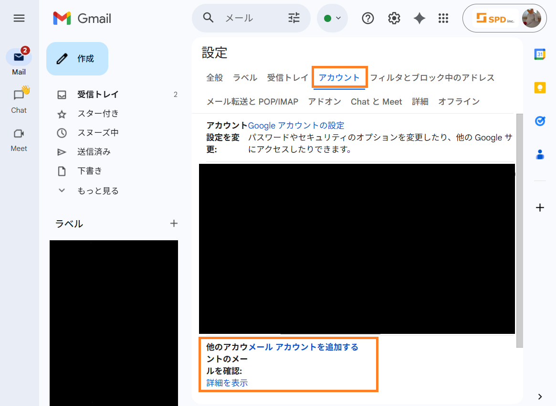Open Contacts in side panel
Screen dimensions: 556x406
coord(540,155)
